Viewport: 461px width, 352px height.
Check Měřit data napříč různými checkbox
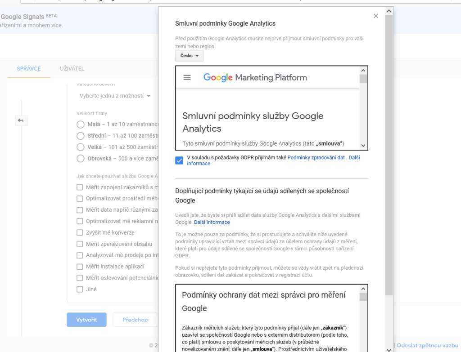(x=80, y=210)
